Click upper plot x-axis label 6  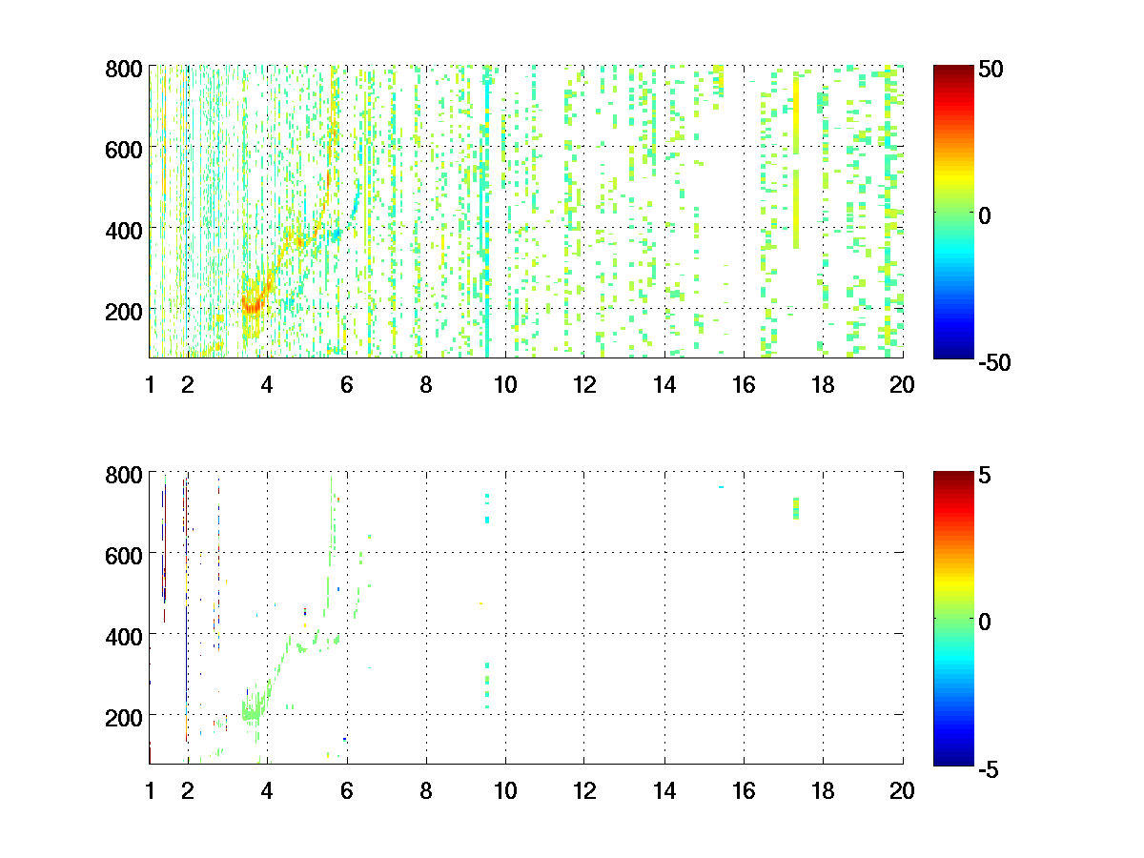[x=347, y=385]
